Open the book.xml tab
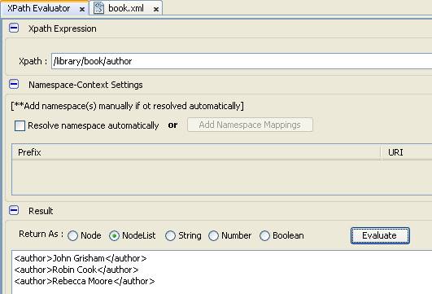This screenshot has width=432, height=294. pyautogui.click(x=126, y=8)
